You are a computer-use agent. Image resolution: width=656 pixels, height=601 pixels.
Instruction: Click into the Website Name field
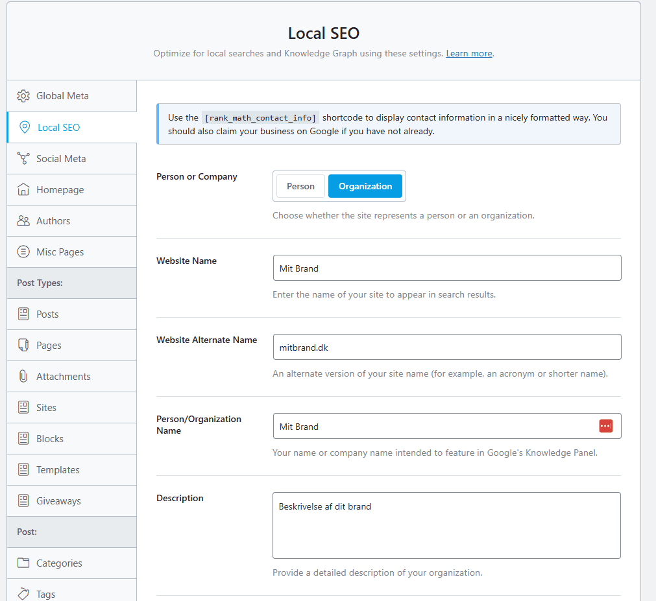[x=446, y=268]
